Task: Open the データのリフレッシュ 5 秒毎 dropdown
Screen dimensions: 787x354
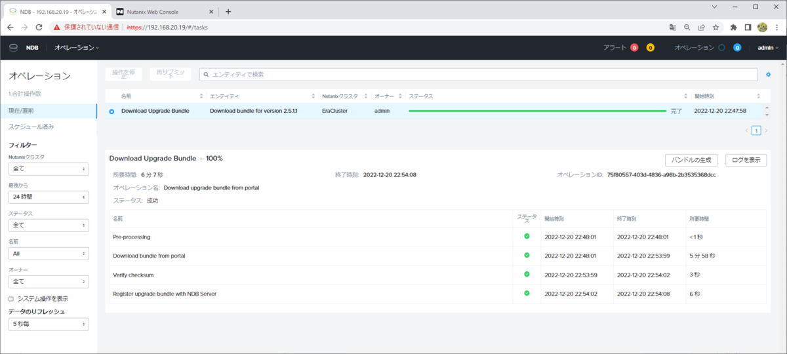Action: pyautogui.click(x=49, y=324)
